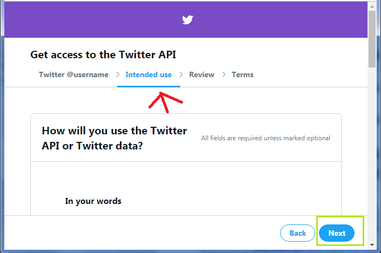The width and height of the screenshot is (381, 253).
Task: Click the 'Get access to the Twitter API' heading
Action: pos(103,54)
